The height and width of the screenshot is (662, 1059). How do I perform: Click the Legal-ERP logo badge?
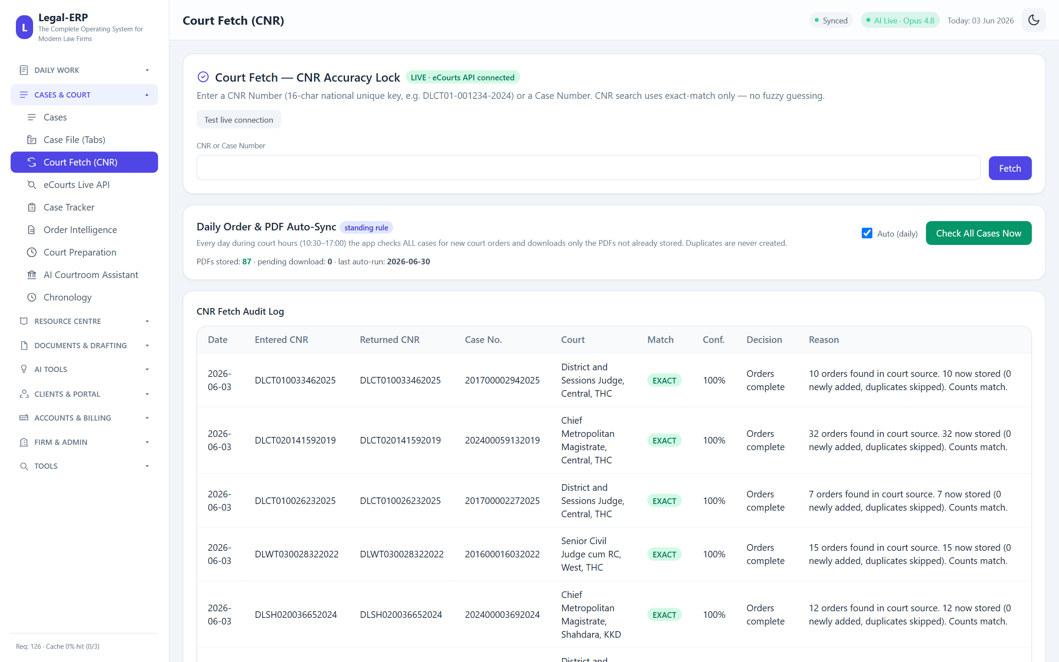[24, 27]
